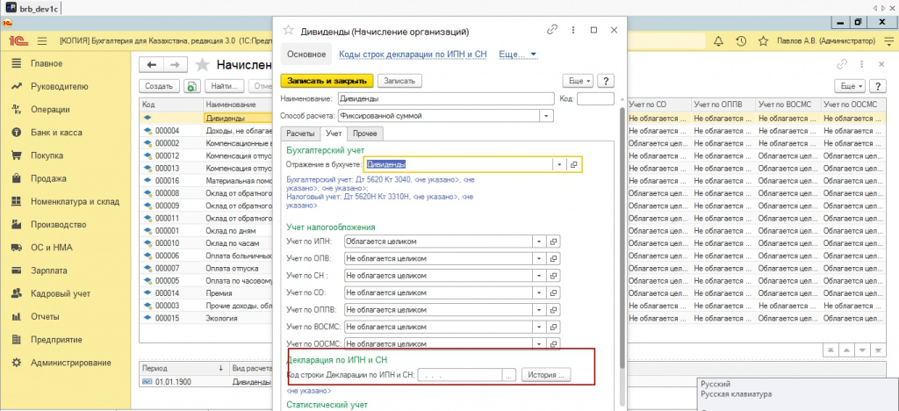This screenshot has height=411, width=899.
Task: Click into the Наименование field
Action: [446, 98]
